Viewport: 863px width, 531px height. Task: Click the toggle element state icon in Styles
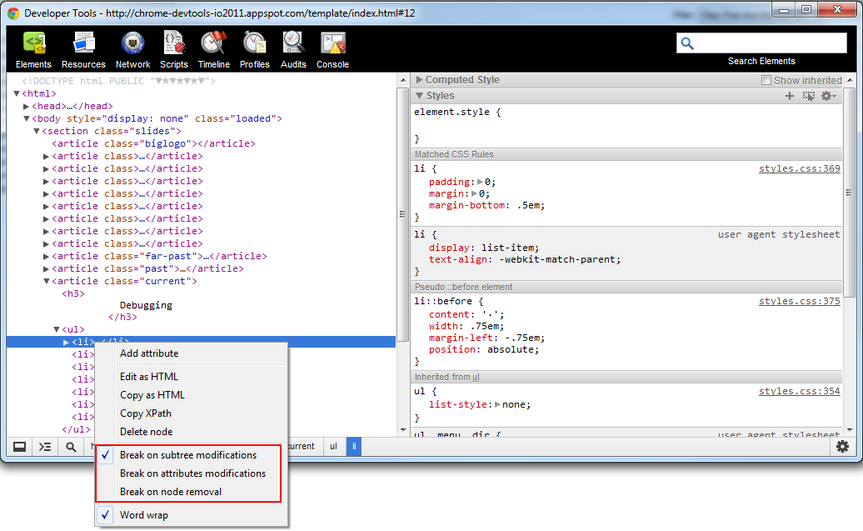[809, 96]
